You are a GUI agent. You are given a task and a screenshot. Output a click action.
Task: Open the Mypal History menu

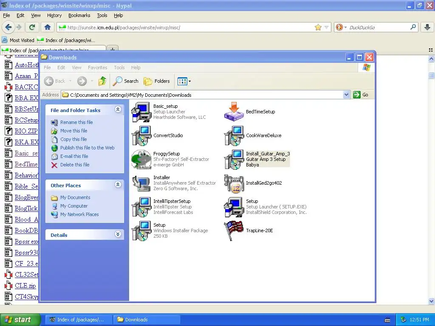click(54, 16)
